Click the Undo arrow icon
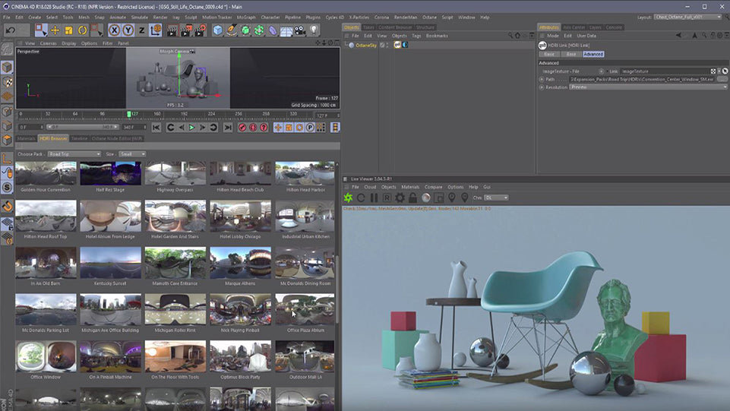This screenshot has width=730, height=411. [x=11, y=30]
